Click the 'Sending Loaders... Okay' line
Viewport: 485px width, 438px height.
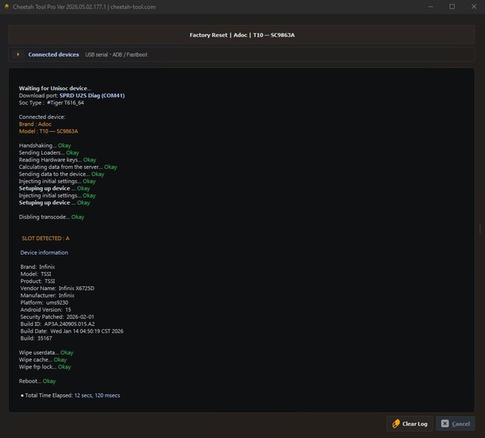(48, 152)
